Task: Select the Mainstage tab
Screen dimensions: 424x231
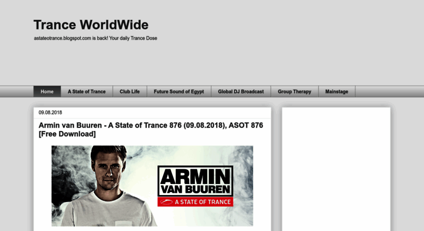Action: (x=337, y=91)
